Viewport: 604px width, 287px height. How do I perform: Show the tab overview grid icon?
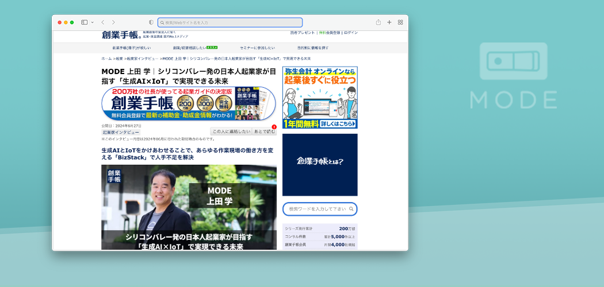point(400,22)
